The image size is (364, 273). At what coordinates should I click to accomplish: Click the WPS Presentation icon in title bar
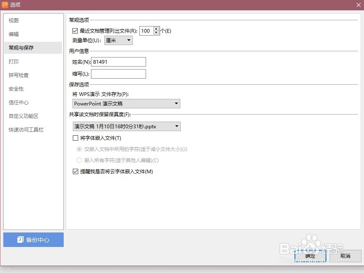(5, 5)
